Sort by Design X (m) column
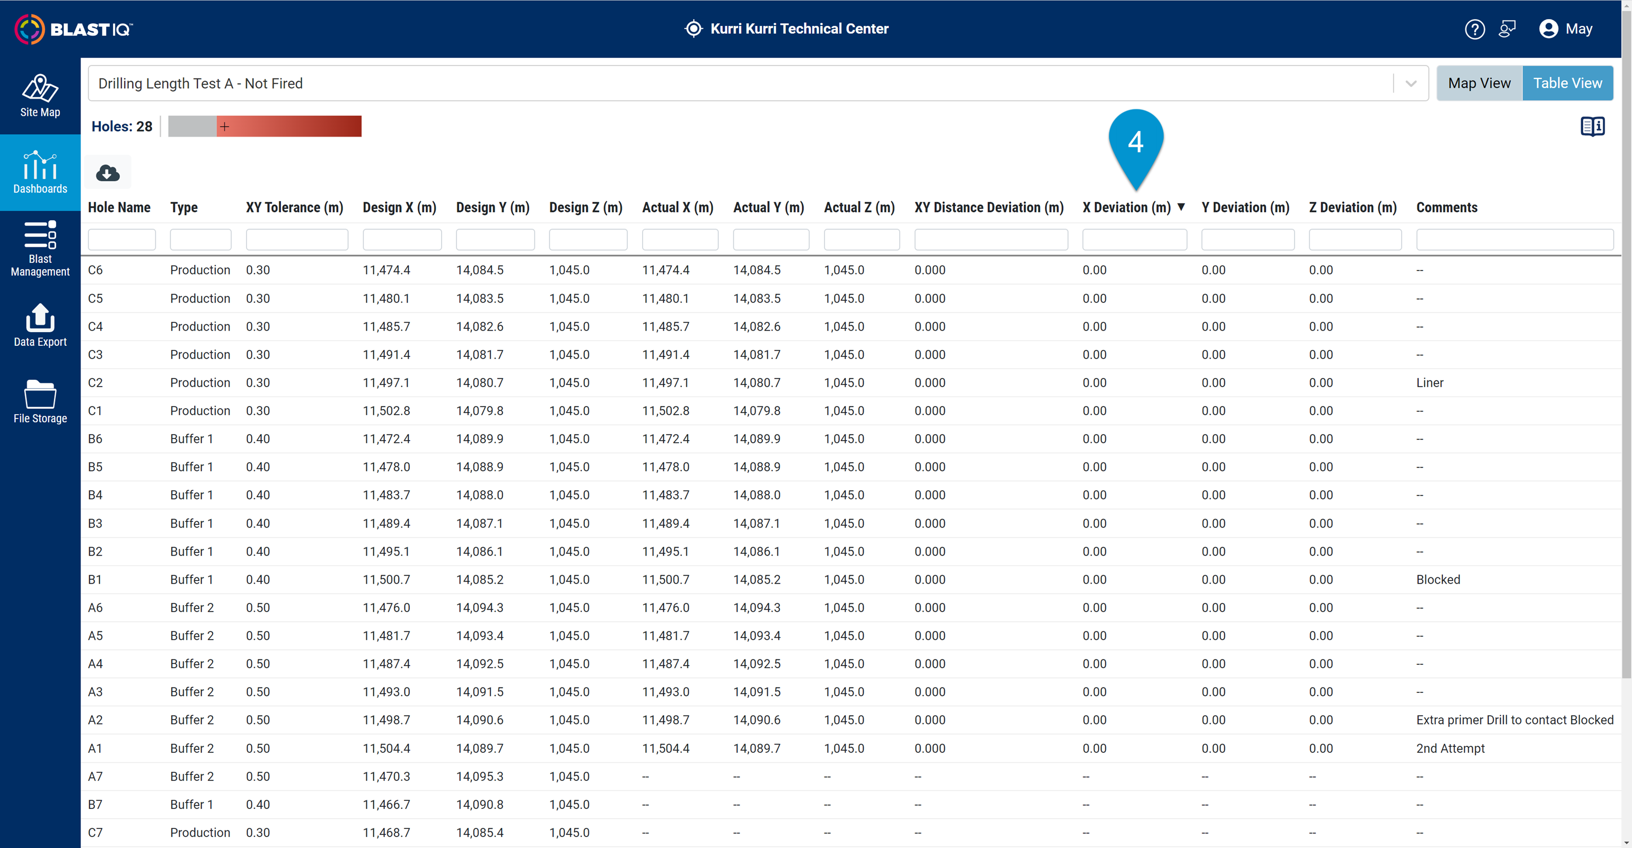Screen dimensions: 1632x848 click(400, 208)
